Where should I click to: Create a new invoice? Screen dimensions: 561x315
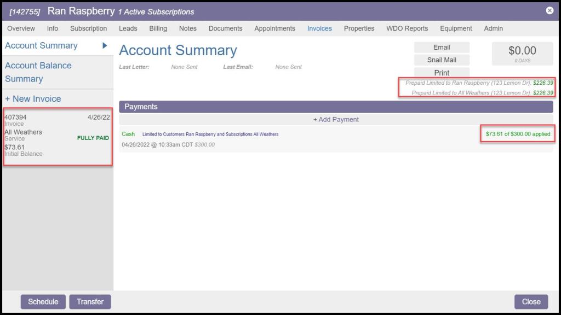point(33,99)
